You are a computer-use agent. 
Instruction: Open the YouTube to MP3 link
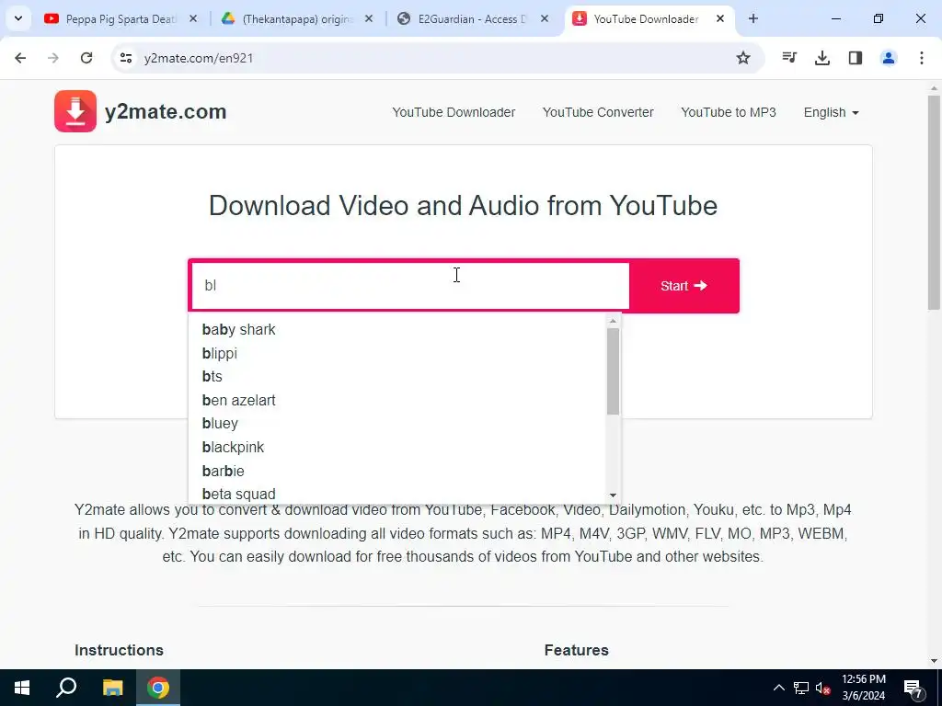point(729,112)
